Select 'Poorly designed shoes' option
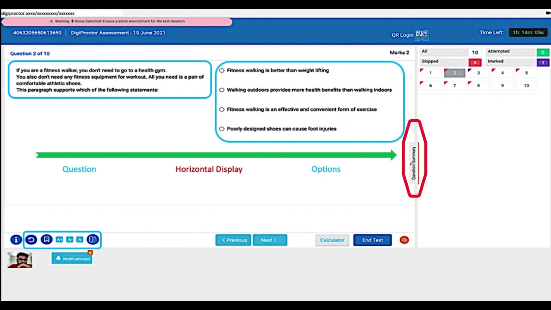Screen dimensions: 551x310 tap(222, 129)
